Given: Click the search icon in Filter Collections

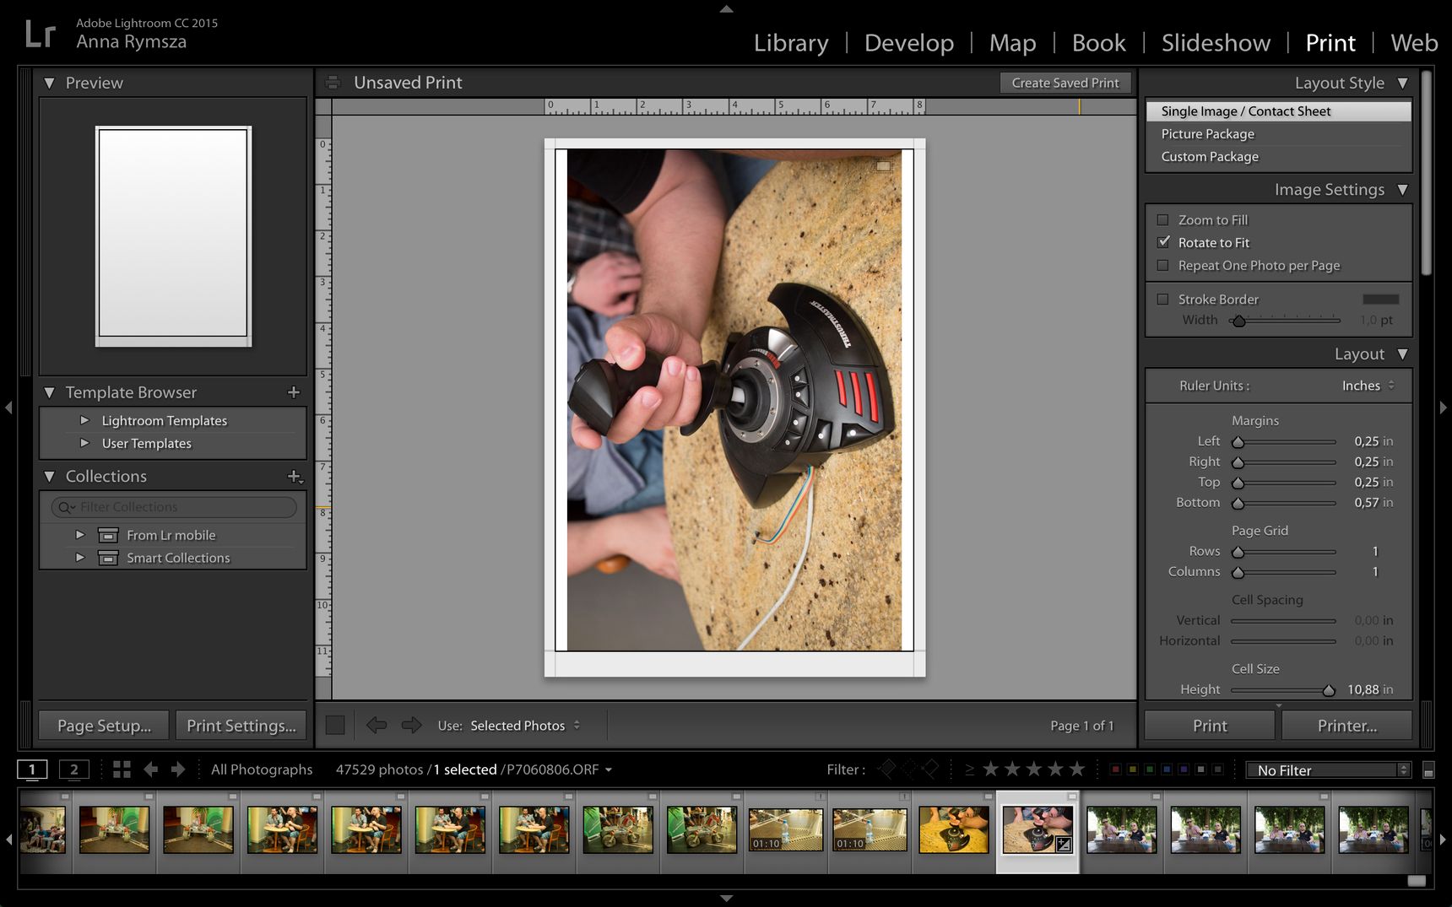Looking at the screenshot, I should click(x=66, y=507).
